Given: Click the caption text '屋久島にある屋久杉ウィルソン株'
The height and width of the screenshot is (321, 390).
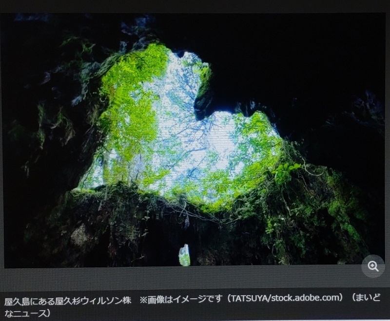Looking at the screenshot, I should tap(68, 301).
